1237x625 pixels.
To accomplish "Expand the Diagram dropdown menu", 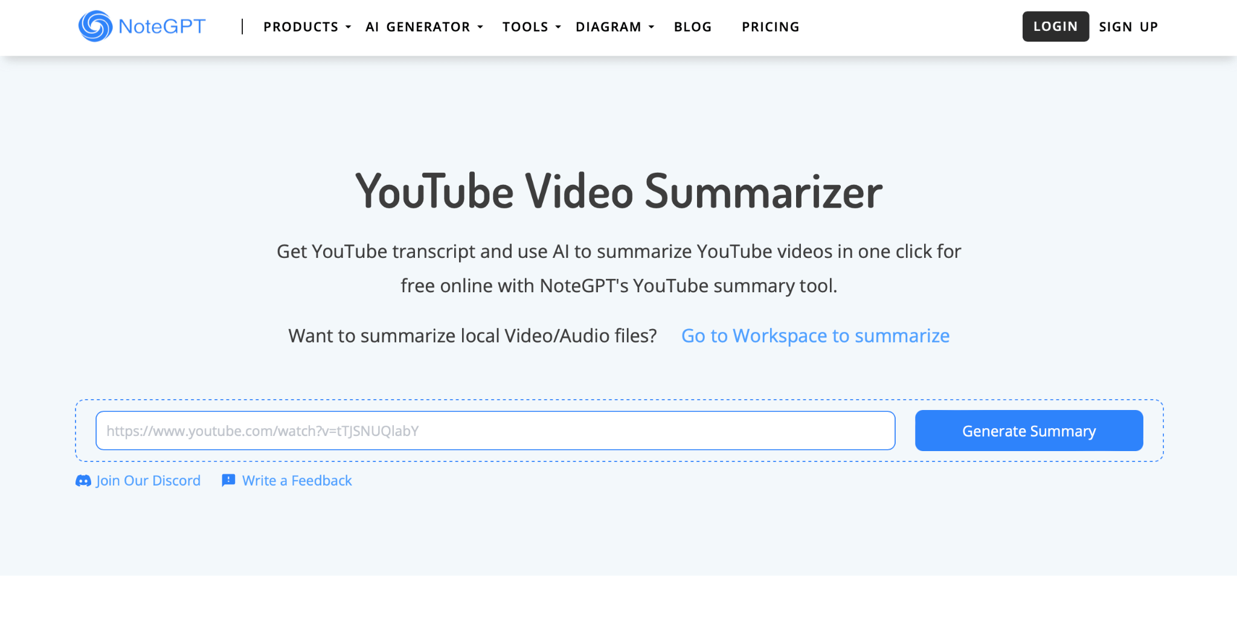I will [x=615, y=27].
